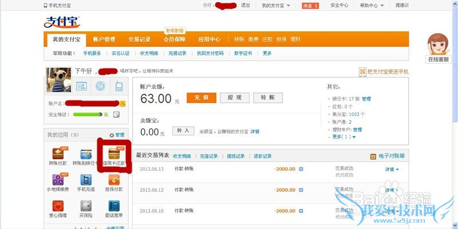Click the 保 member protection icon

coord(100,86)
